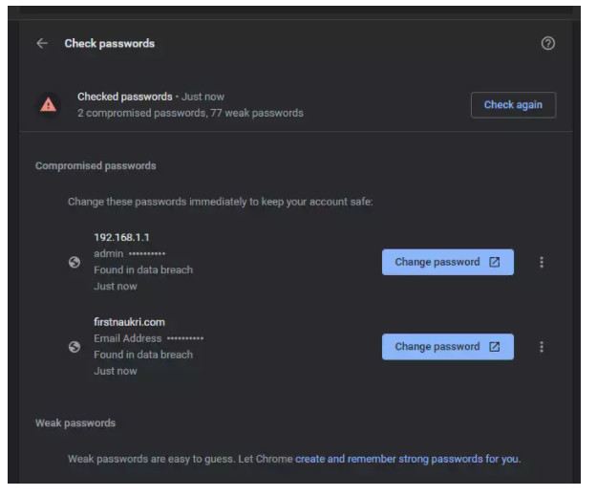Select the 192.168.1.1 site name
The width and height of the screenshot is (597, 496).
(x=119, y=237)
